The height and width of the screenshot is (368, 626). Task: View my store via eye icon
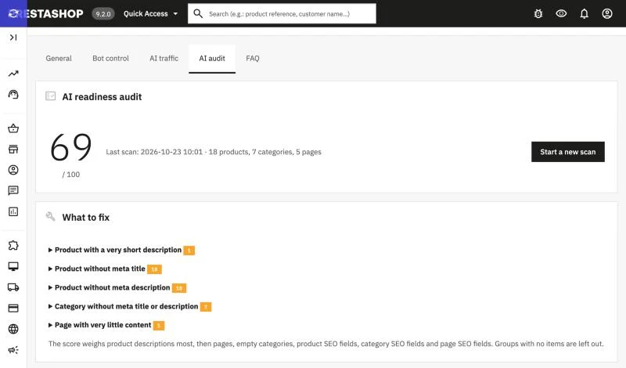[x=561, y=13]
